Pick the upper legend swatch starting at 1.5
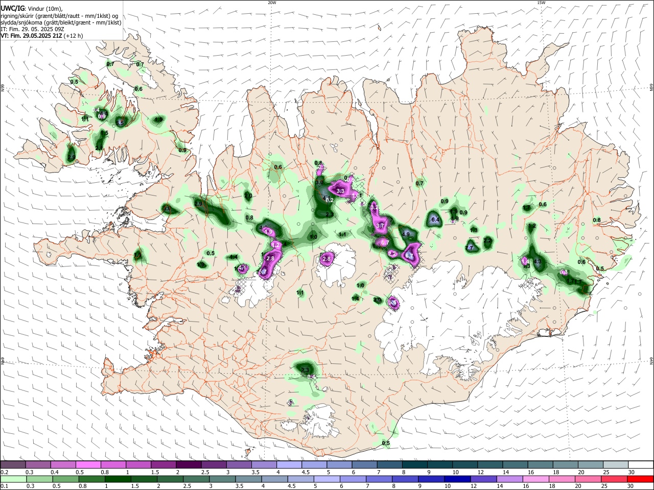Screen dimensions: 654x490 [x=163, y=464]
